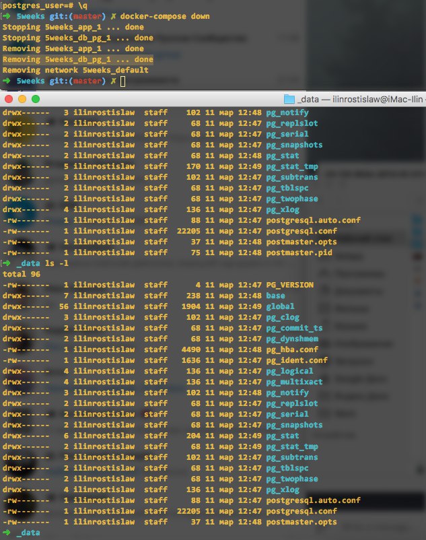Close the _data terminal window
This screenshot has width=426, height=540.
(9, 99)
